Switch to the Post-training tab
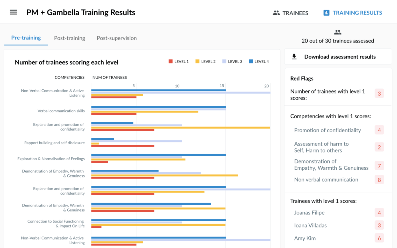397x248 pixels. point(69,38)
